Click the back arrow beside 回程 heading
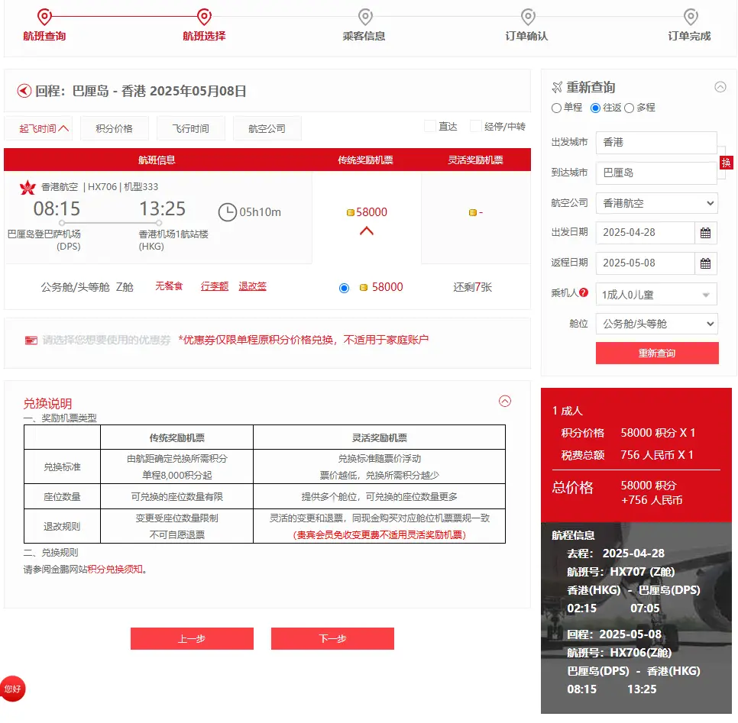Screen dimensions: 738x723 (24, 91)
